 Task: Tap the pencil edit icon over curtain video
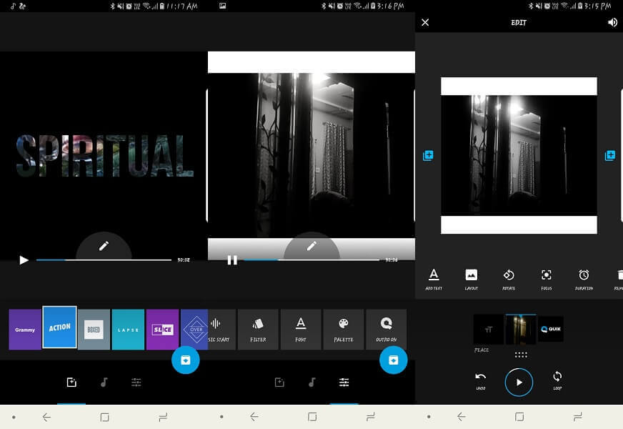(x=311, y=246)
